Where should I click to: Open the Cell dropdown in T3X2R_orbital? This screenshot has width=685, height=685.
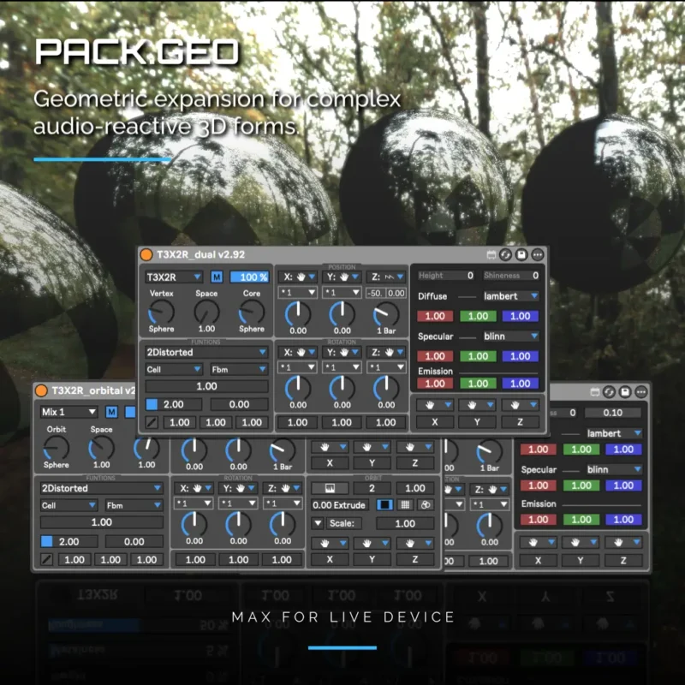[x=68, y=505]
